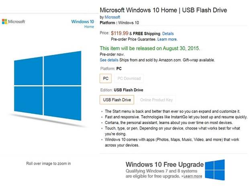Open the See details link
The height and width of the screenshot is (186, 249).
tap(109, 60)
